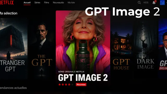The image size is (167, 94).
Task: Open the notifications bell icon
Action: pos(154,3)
